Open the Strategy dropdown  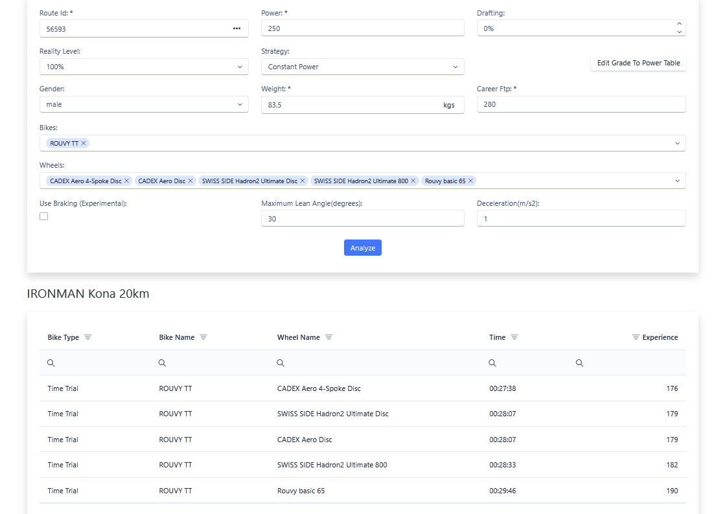coord(456,67)
